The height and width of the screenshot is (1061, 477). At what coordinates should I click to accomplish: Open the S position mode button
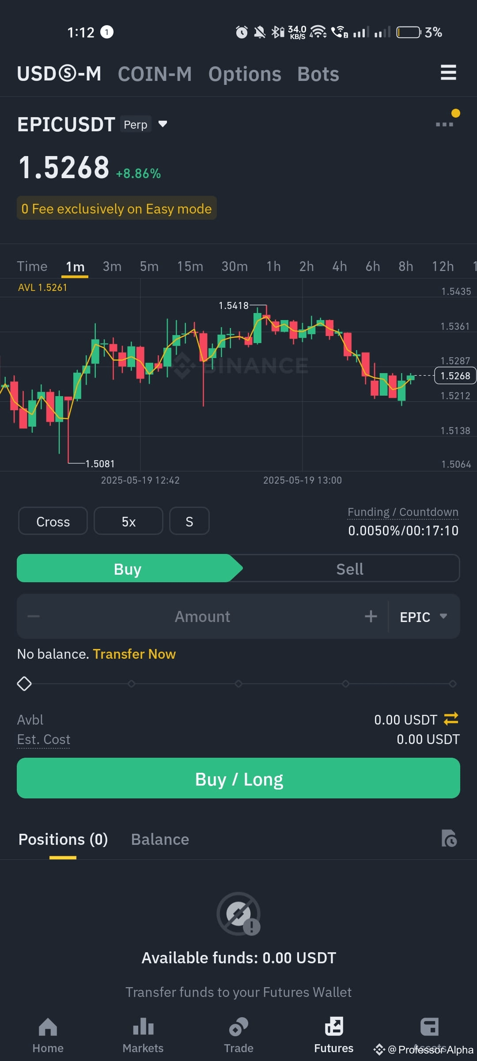tap(189, 521)
